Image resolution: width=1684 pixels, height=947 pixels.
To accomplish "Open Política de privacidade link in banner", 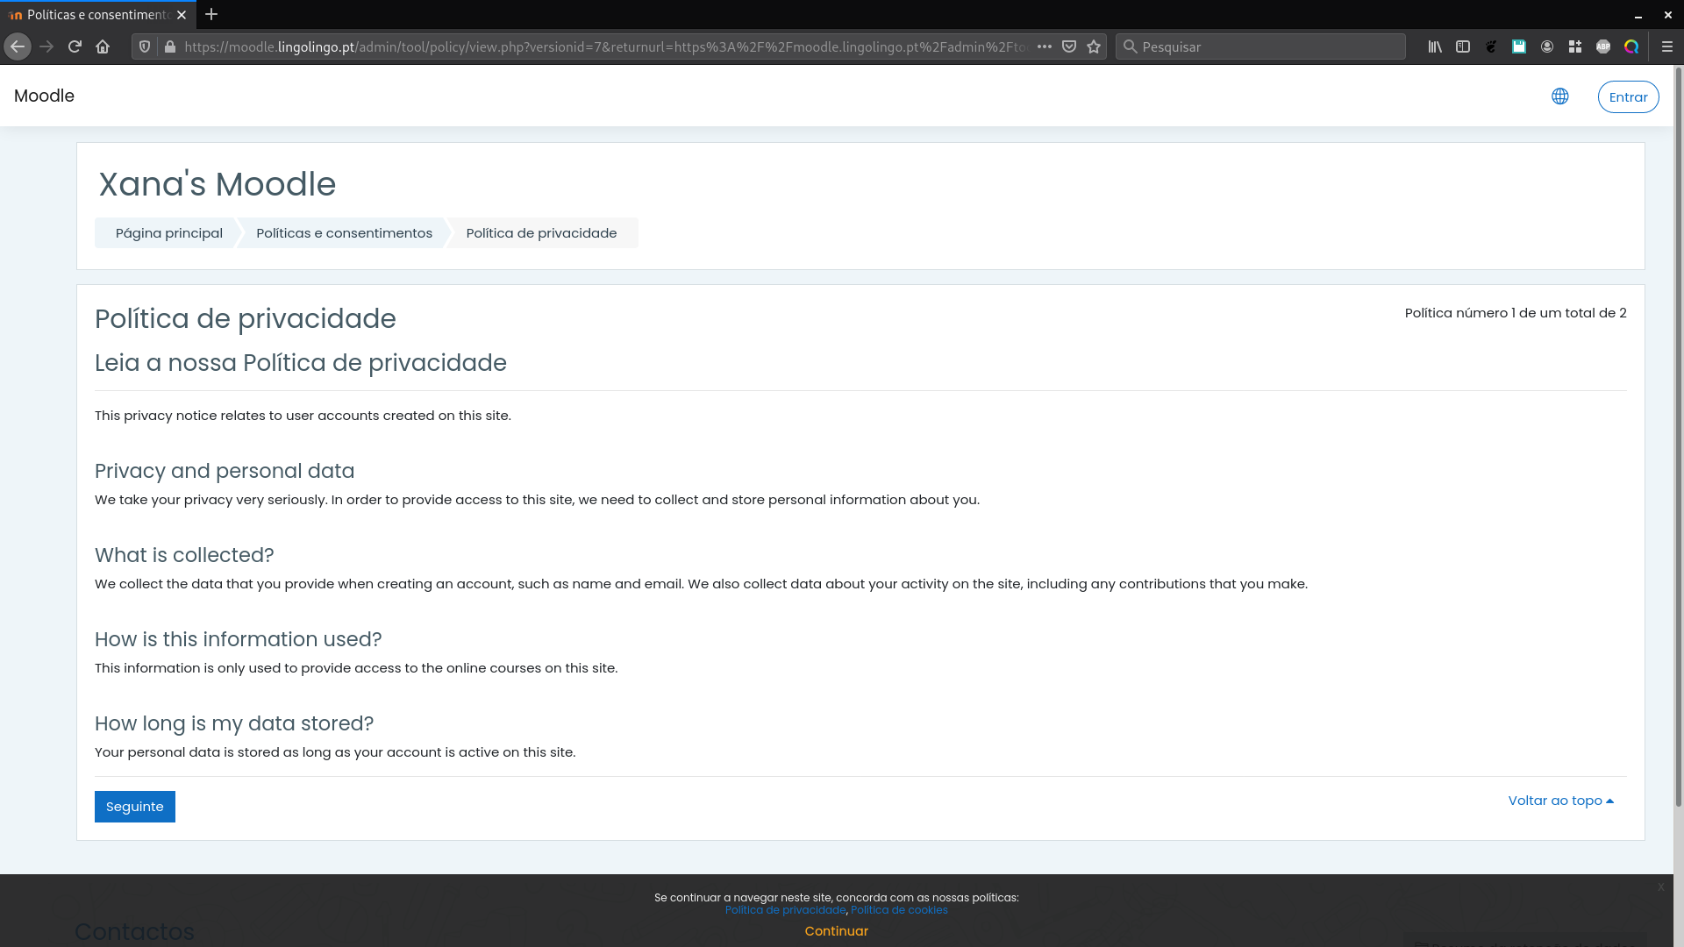I will pos(785,910).
